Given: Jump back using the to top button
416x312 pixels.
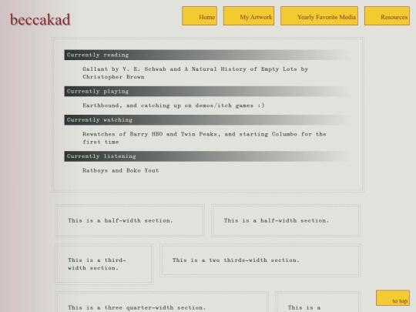Looking at the screenshot, I should (x=393, y=298).
